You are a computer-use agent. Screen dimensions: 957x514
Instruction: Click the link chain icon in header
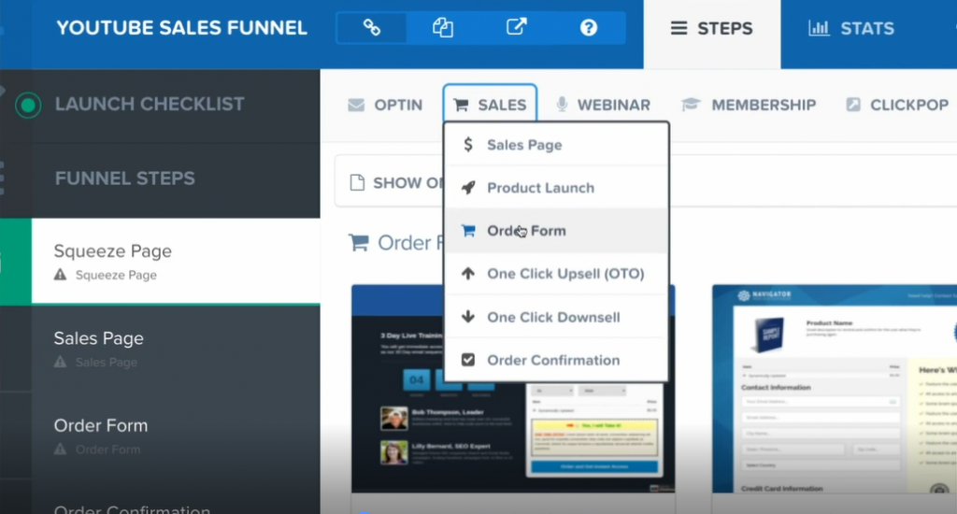372,27
